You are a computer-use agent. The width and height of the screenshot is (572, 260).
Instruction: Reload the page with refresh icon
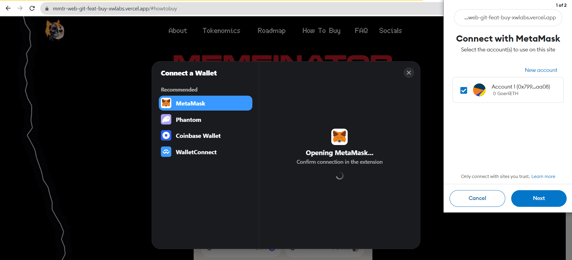tap(32, 8)
